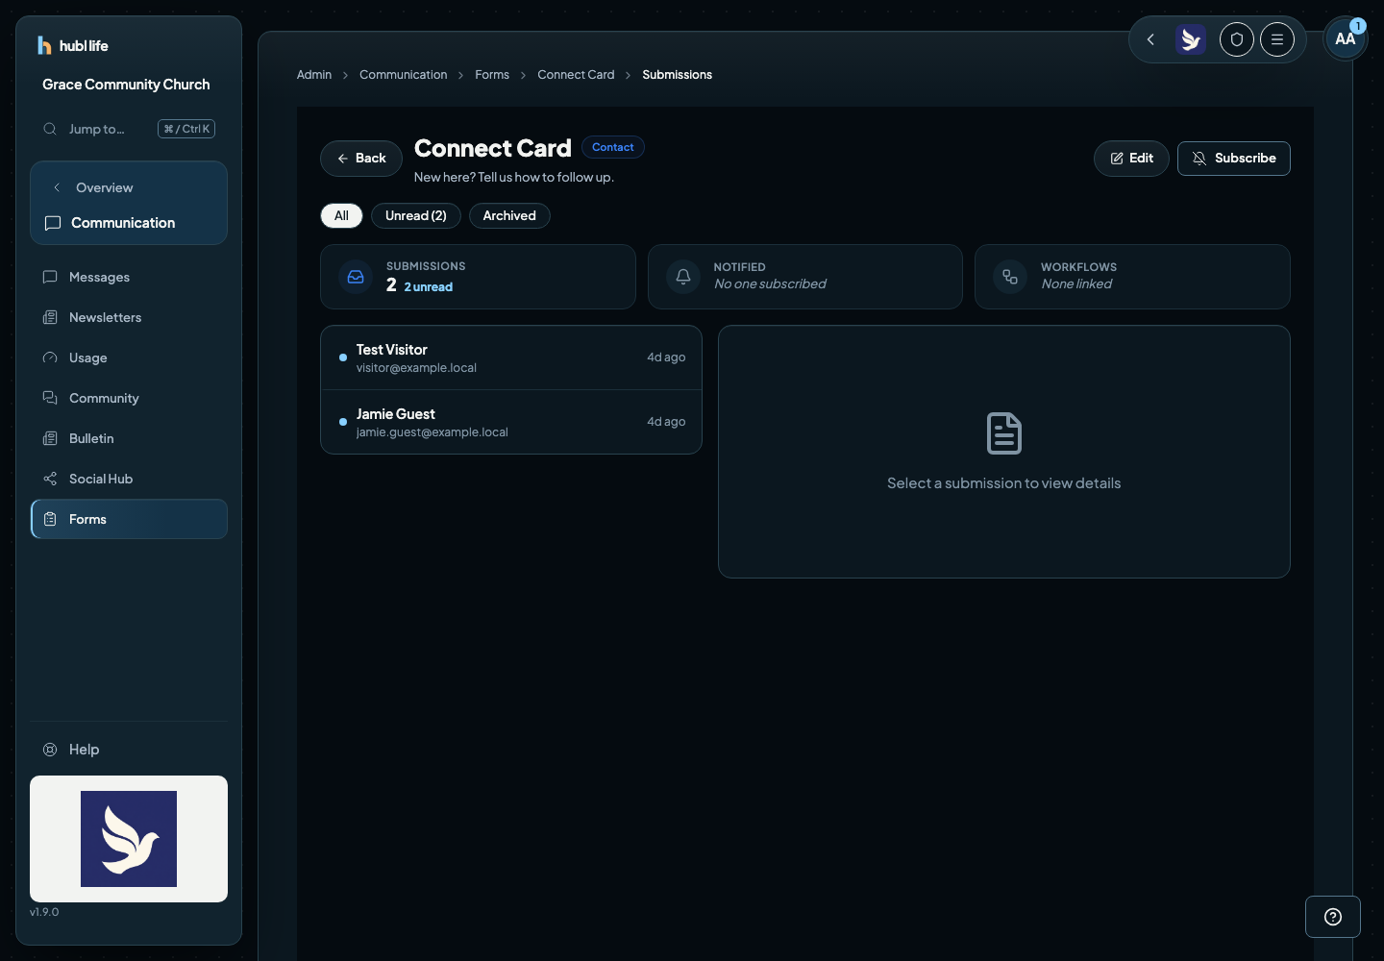Click the dove logo icon in top toolbar

pyautogui.click(x=1191, y=39)
